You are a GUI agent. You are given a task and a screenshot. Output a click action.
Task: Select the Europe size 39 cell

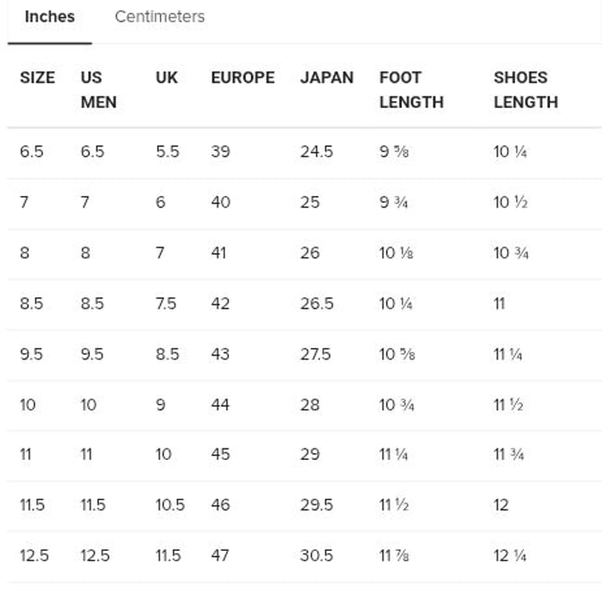220,151
